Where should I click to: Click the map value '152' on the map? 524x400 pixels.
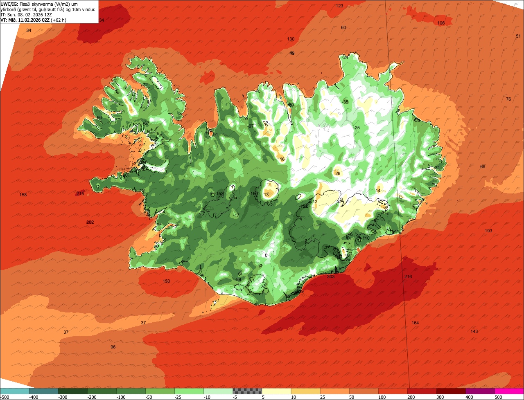pyautogui.click(x=220, y=194)
